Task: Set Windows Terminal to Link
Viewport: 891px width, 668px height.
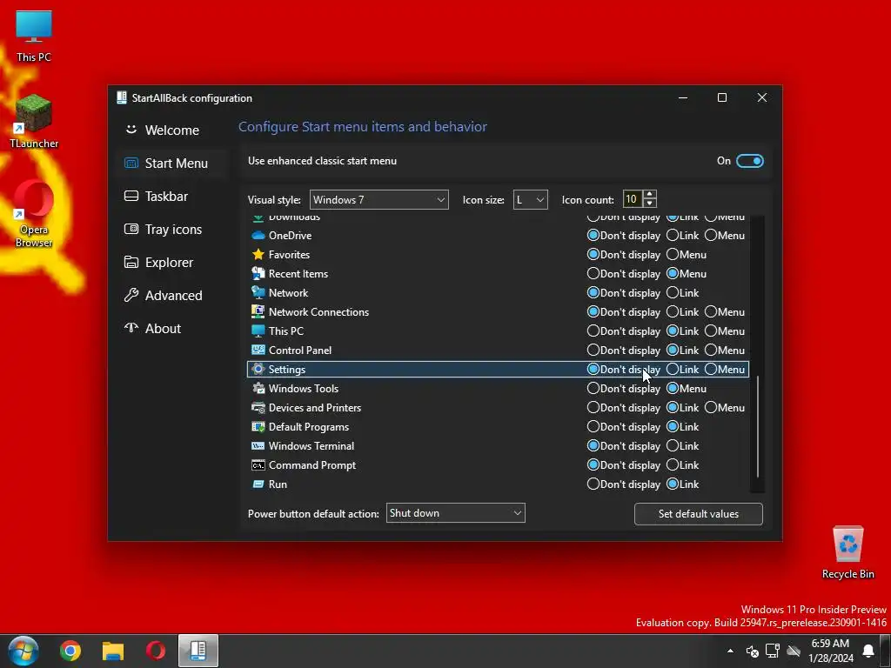Action: [x=673, y=446]
